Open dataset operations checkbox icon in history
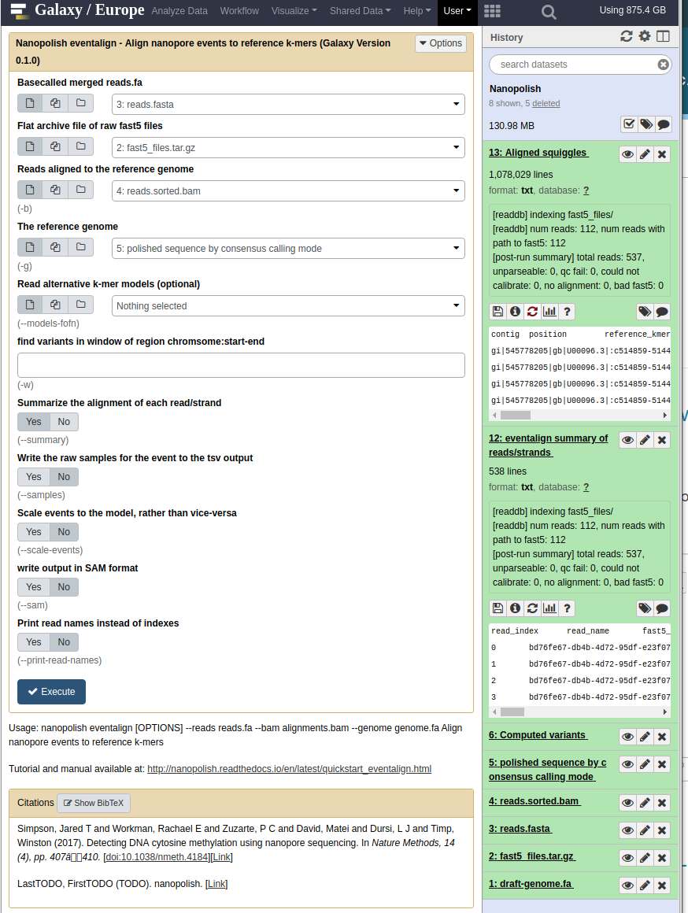The image size is (688, 913). (x=629, y=124)
